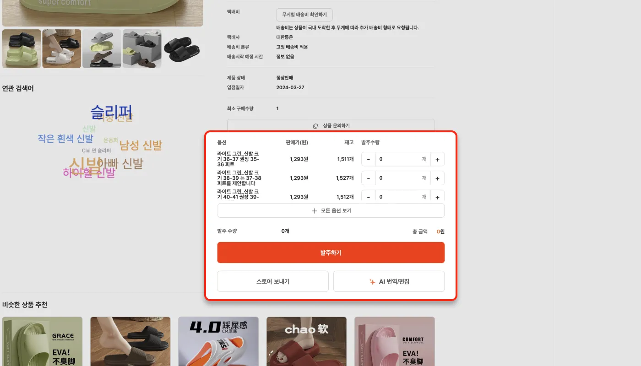Image resolution: width=641 pixels, height=366 pixels.
Task: Select first thumbnail with green and black slippers
Action: 22,49
